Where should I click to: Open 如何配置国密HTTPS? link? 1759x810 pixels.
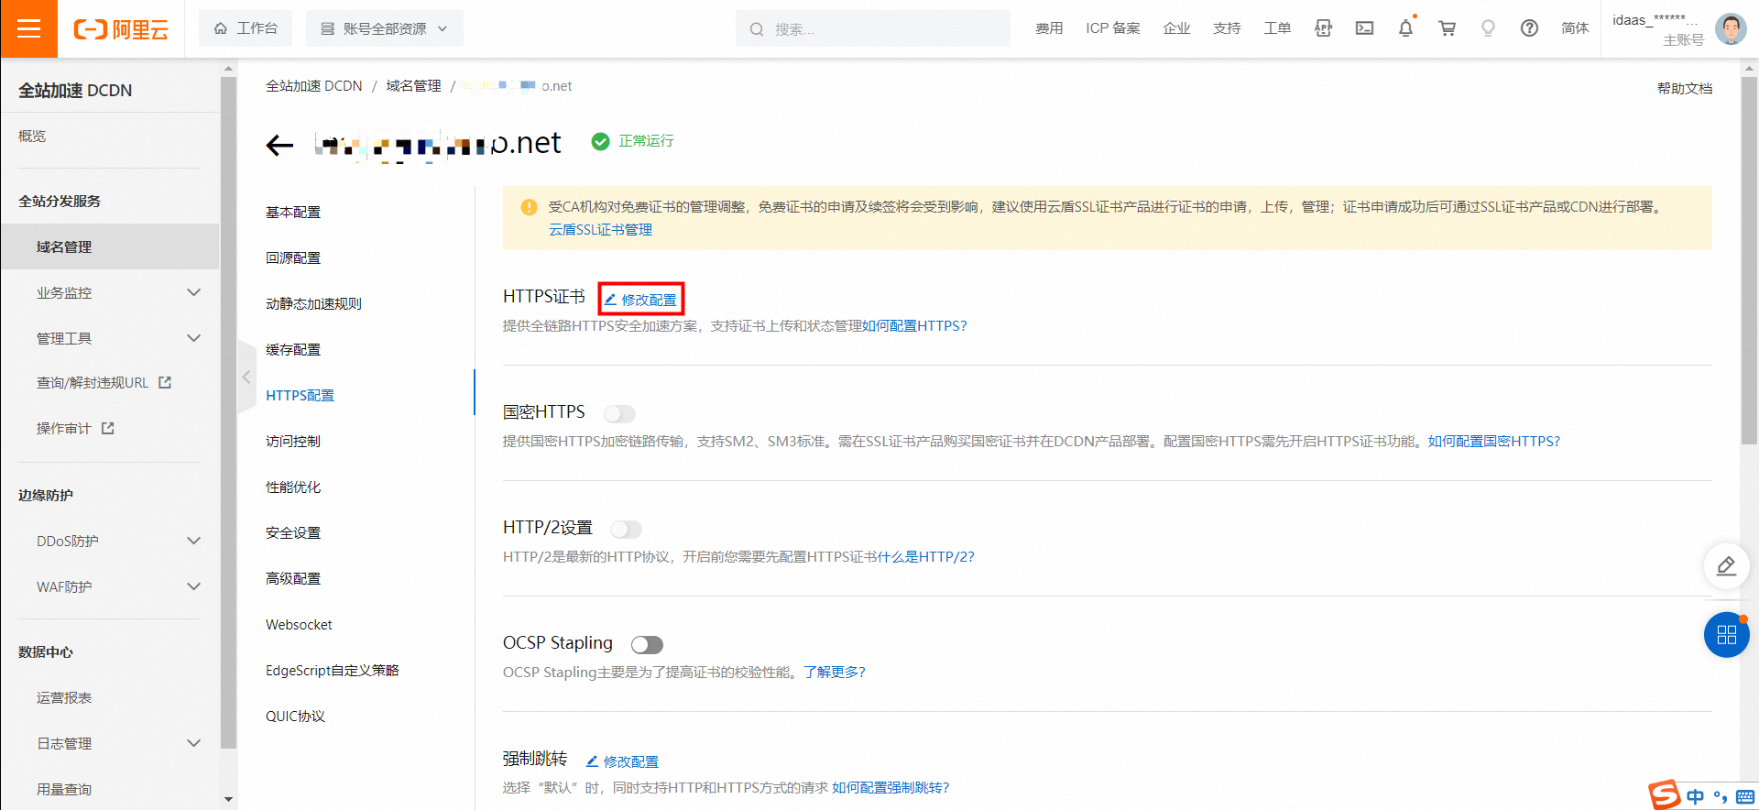coord(1493,441)
